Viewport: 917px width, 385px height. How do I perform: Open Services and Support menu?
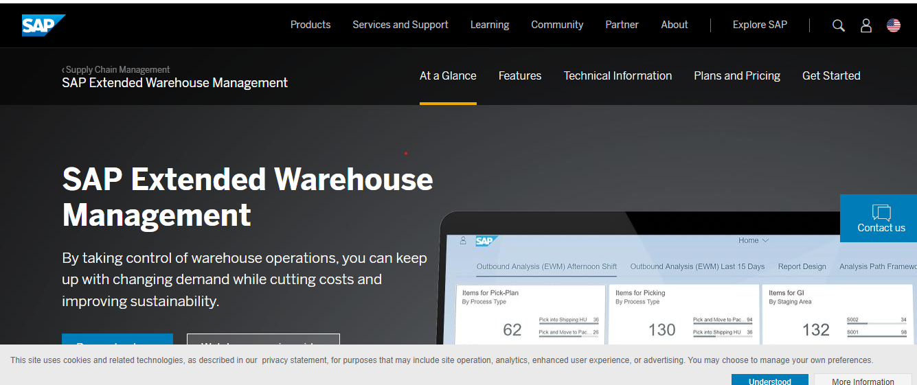[x=400, y=25]
